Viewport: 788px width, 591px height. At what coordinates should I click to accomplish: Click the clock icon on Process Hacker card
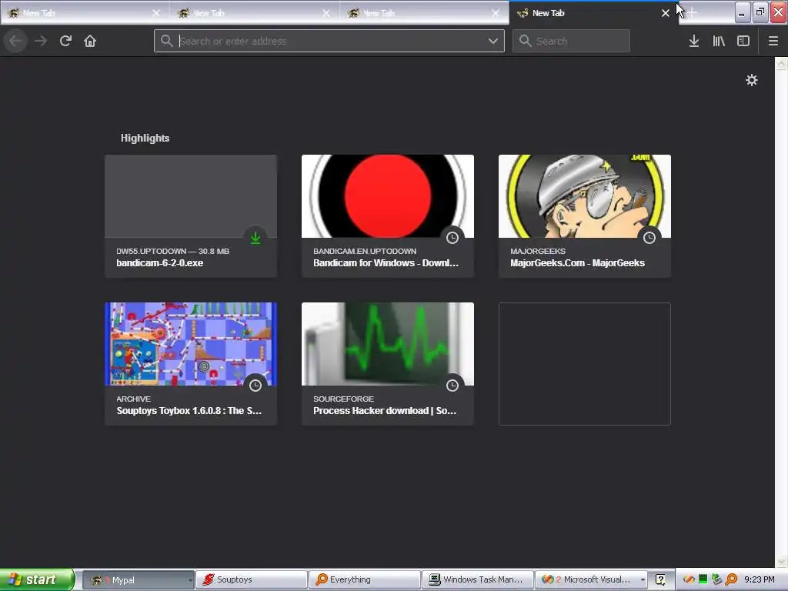pyautogui.click(x=452, y=386)
